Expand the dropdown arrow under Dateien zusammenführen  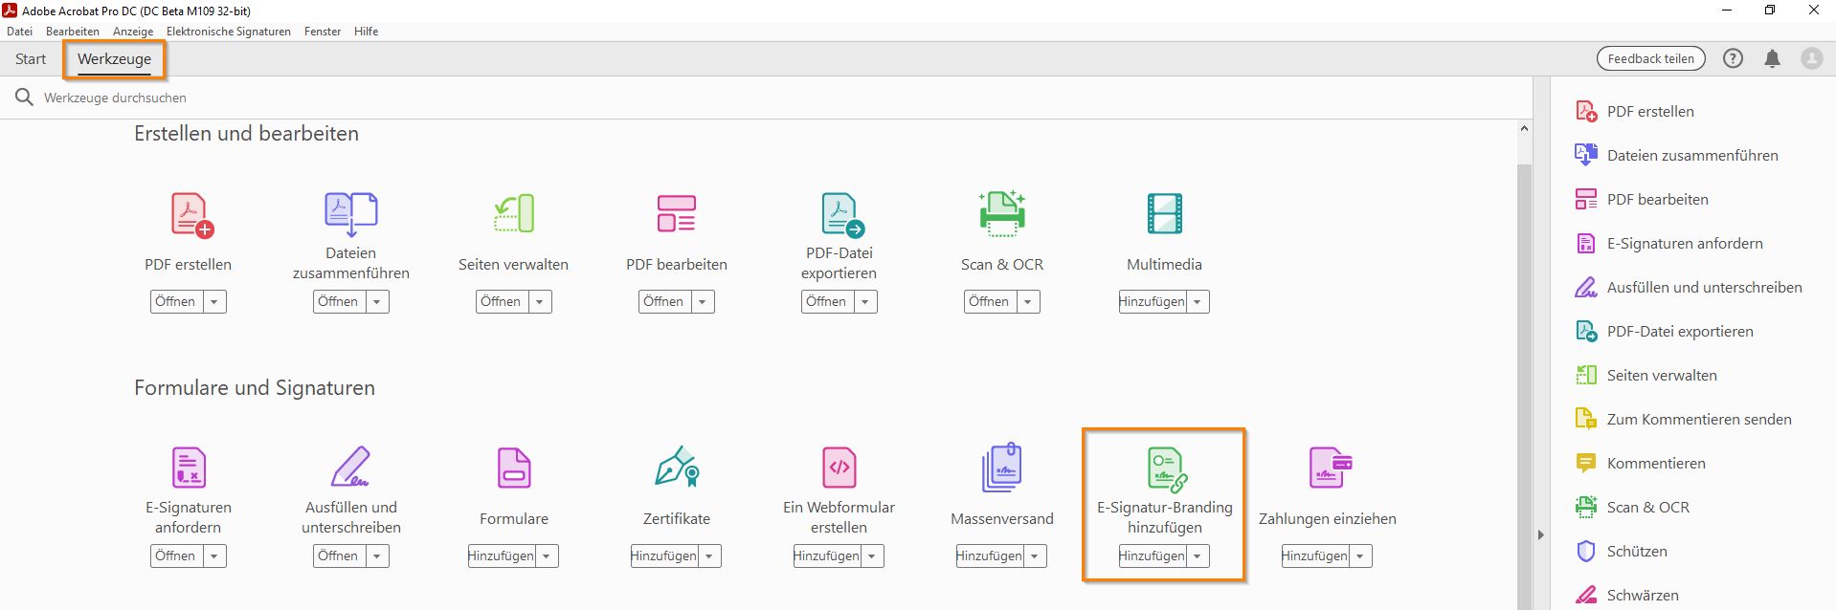pyautogui.click(x=377, y=302)
